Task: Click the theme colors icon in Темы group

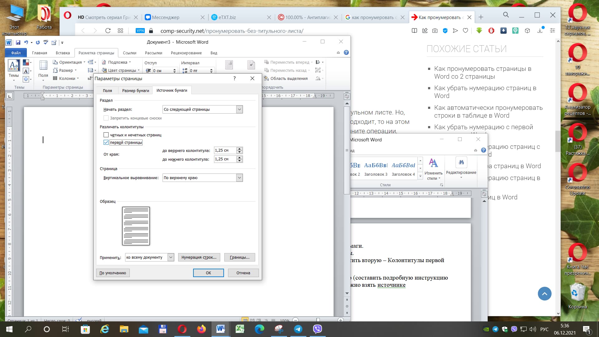Action: click(x=26, y=63)
